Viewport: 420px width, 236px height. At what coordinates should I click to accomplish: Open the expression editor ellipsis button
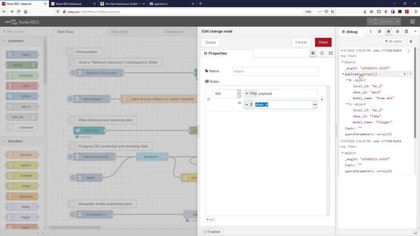tap(315, 104)
